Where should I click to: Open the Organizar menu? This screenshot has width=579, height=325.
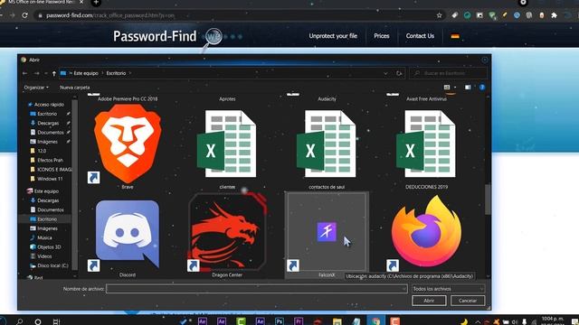36,88
